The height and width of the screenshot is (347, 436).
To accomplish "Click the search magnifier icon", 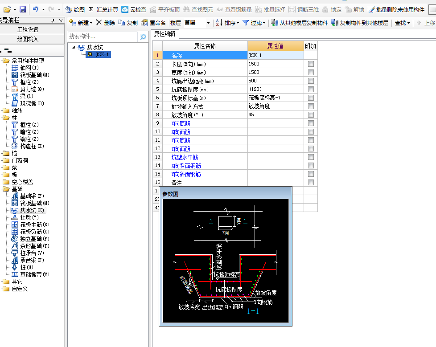I will tap(143, 37).
